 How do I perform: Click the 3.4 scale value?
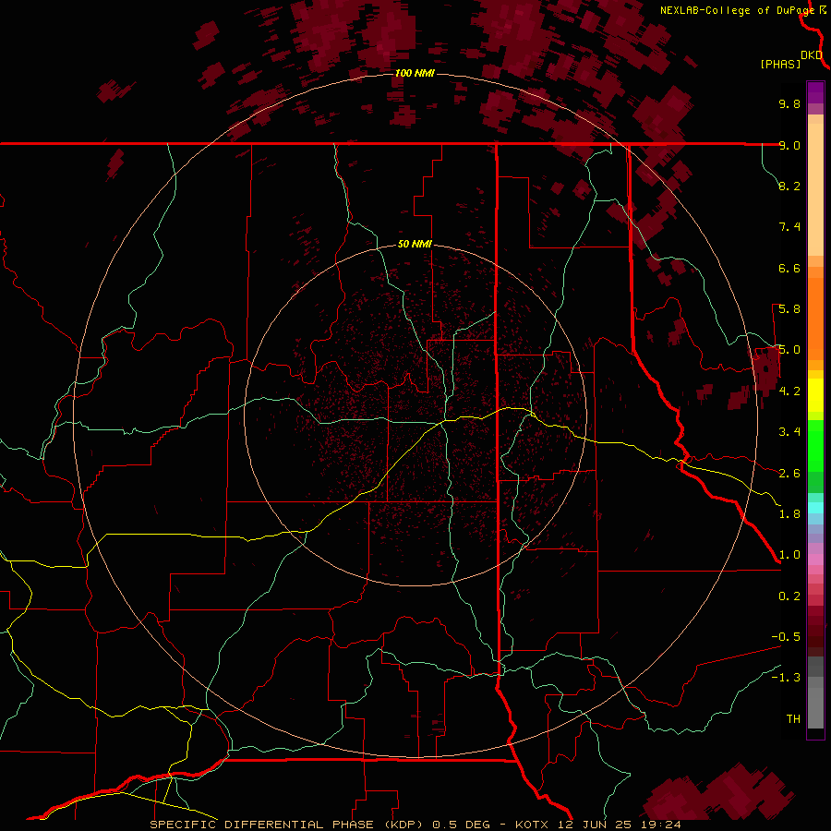click(x=789, y=432)
